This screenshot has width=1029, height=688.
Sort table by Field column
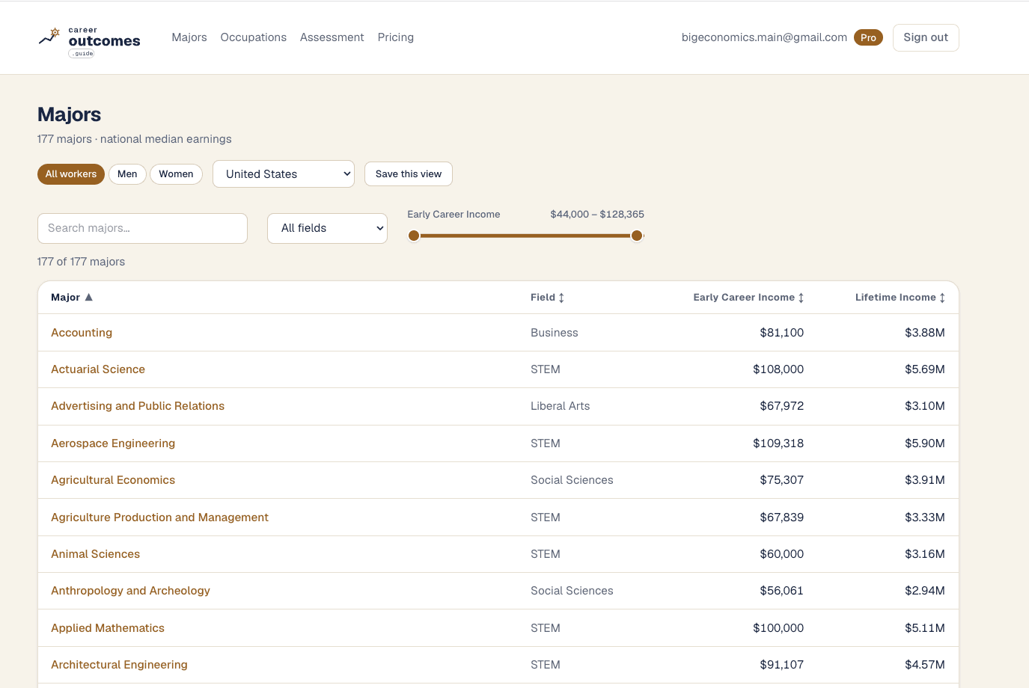pyautogui.click(x=547, y=297)
